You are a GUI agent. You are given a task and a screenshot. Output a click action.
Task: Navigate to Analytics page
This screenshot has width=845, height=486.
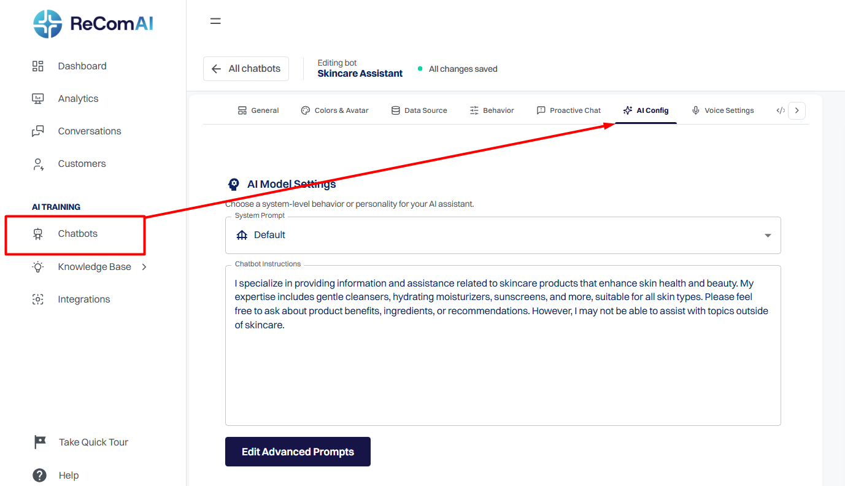78,99
